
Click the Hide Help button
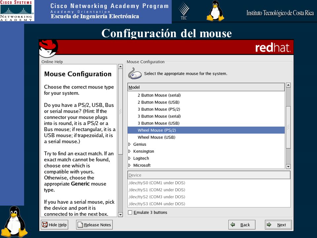[x=54, y=225]
